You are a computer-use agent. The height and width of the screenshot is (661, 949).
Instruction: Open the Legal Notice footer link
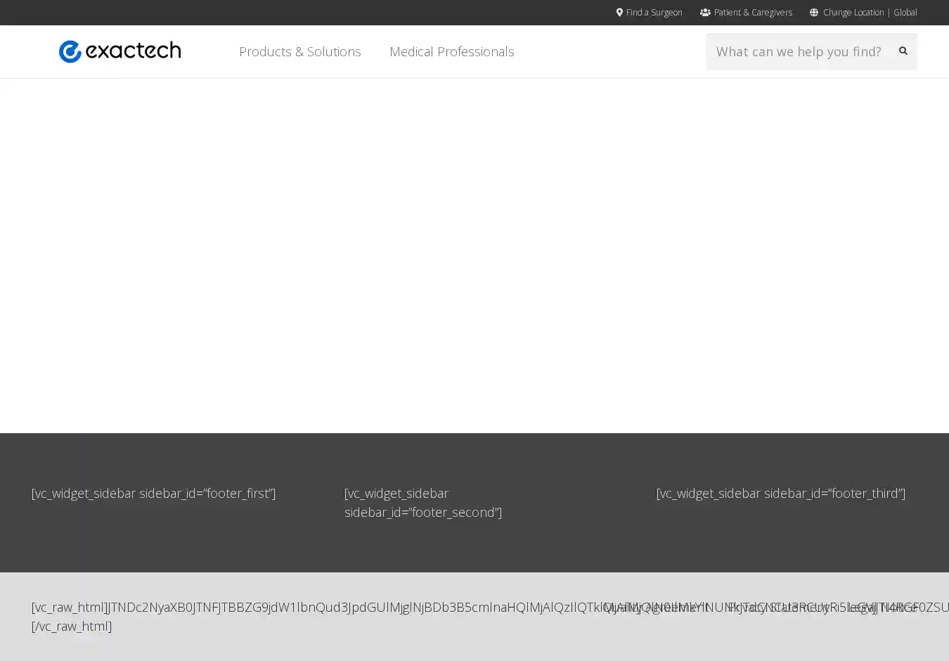click(882, 607)
